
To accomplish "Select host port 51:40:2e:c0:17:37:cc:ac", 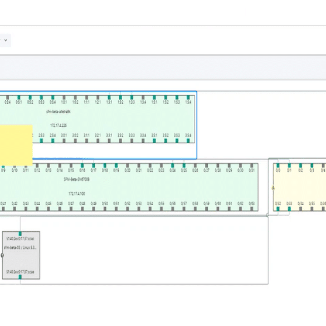I will point(20,233).
